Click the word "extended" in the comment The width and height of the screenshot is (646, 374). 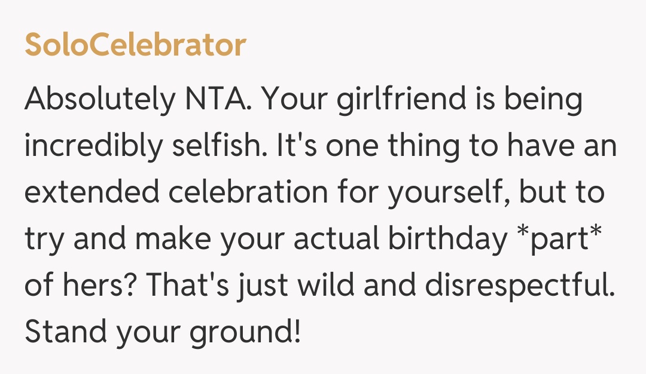(92, 193)
